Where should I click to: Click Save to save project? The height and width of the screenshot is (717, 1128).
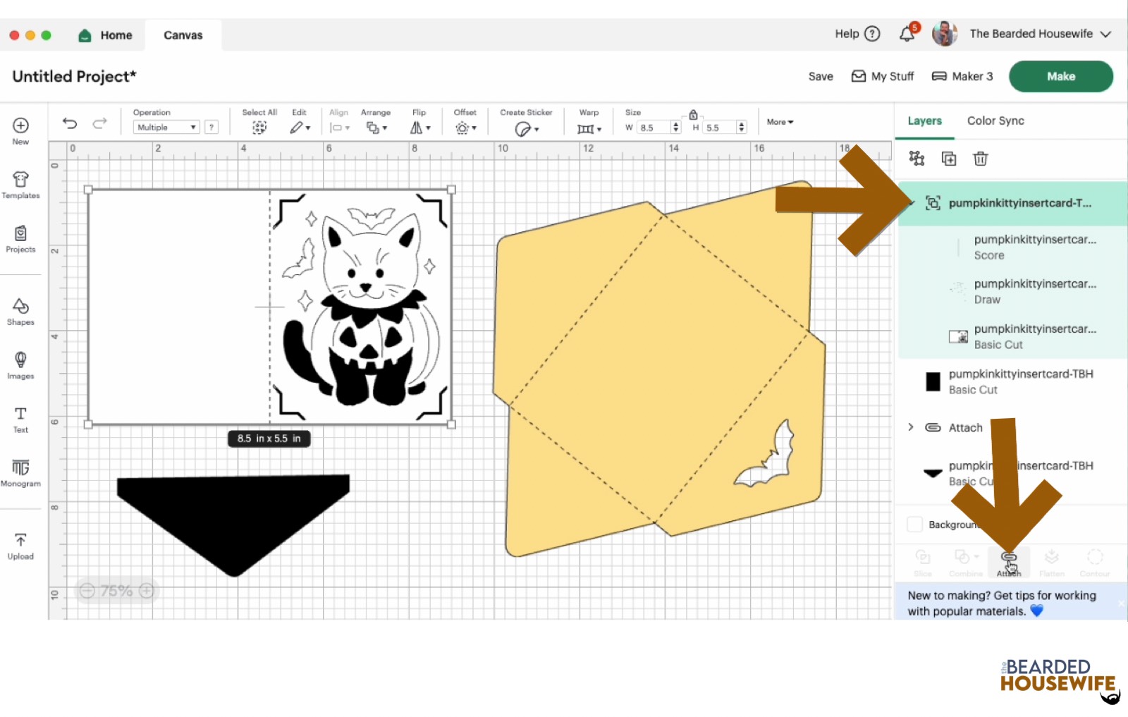(820, 76)
